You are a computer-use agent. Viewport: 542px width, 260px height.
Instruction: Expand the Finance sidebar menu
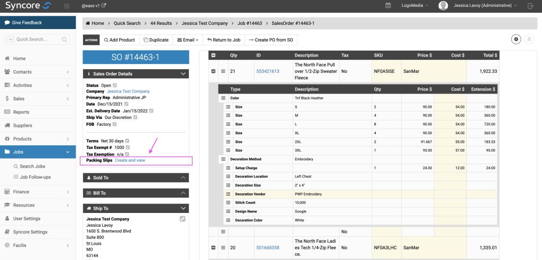[38, 192]
